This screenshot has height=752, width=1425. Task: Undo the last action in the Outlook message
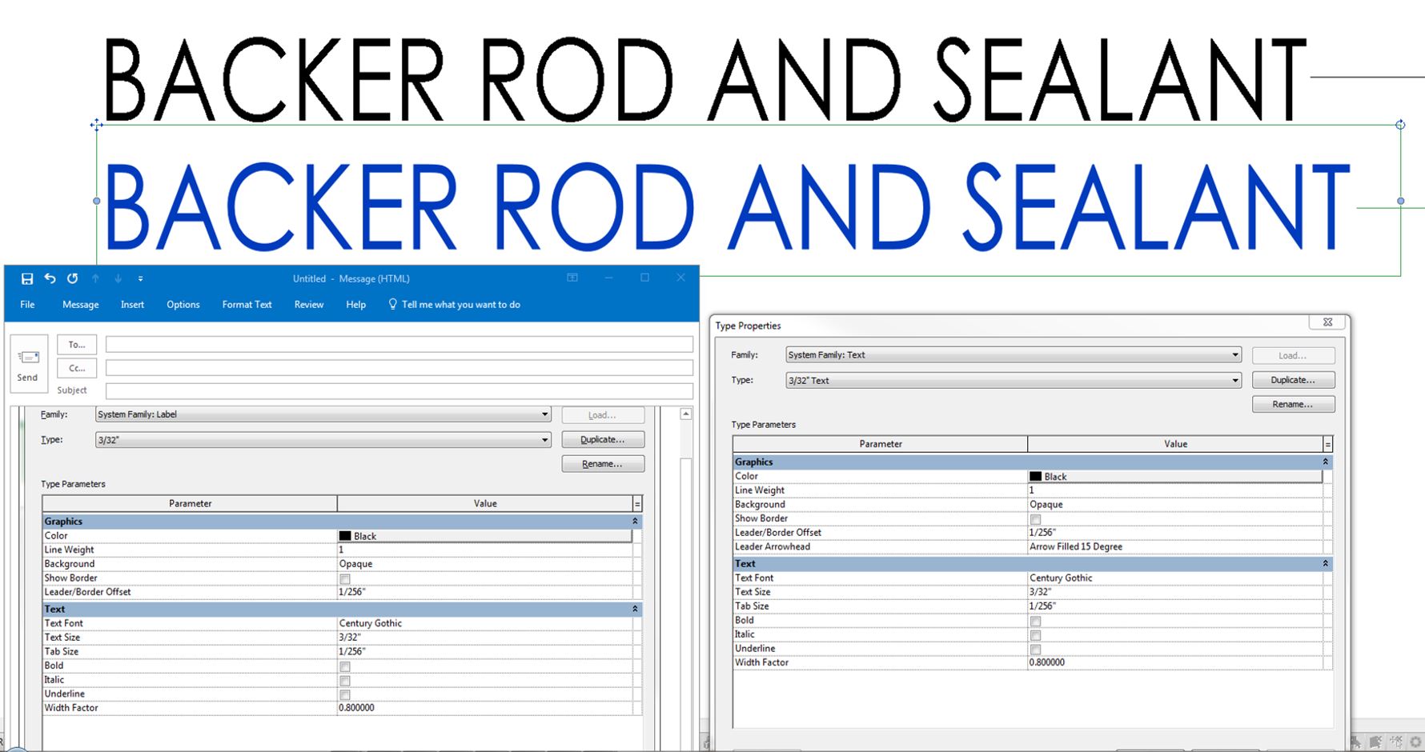coord(50,278)
